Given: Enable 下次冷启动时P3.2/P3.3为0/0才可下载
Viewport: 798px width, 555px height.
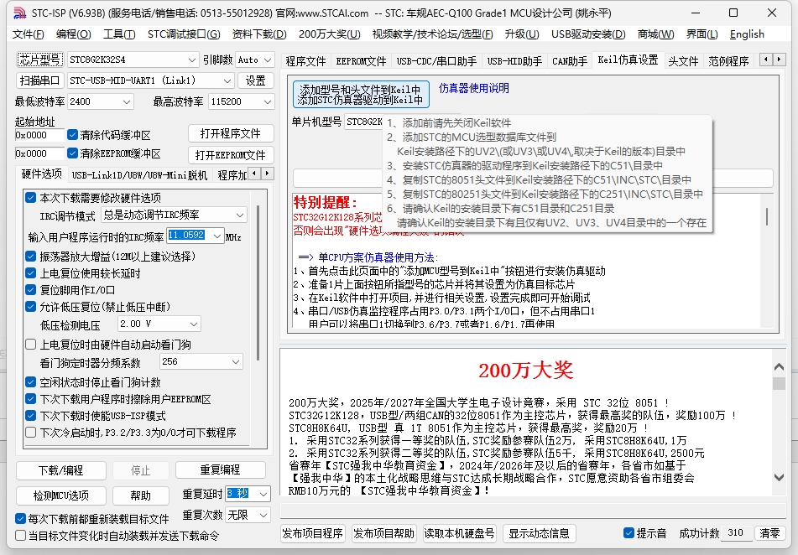Looking at the screenshot, I should coord(31,433).
